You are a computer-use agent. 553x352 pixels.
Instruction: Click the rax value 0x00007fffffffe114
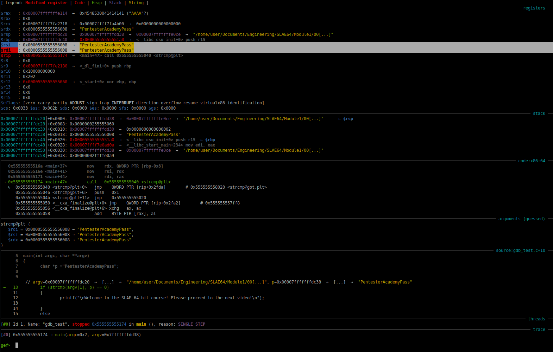(45, 13)
